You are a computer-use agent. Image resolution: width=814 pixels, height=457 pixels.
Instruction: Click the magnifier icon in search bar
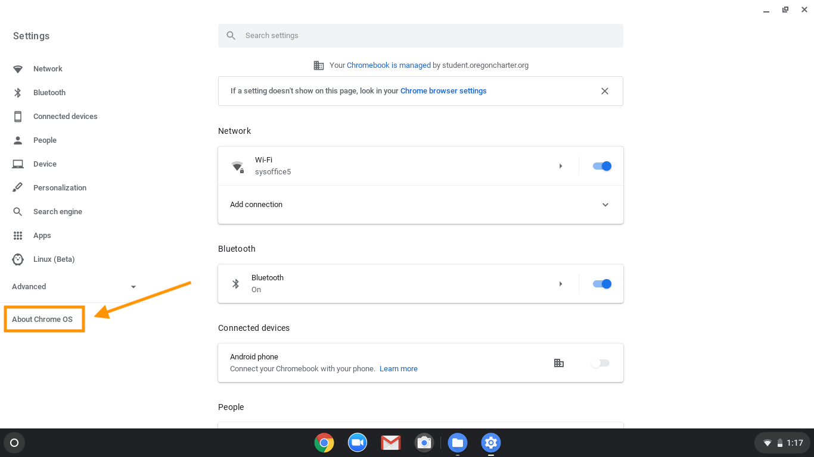point(231,36)
